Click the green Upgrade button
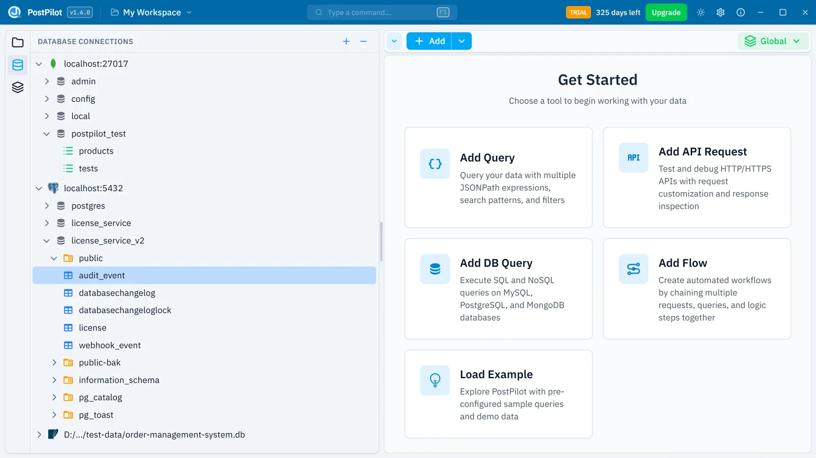The width and height of the screenshot is (816, 458). click(666, 12)
